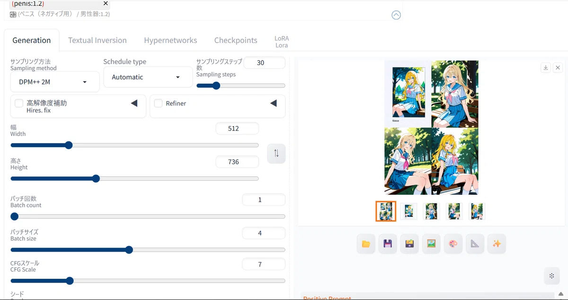The height and width of the screenshot is (300, 568).
Task: Open the Checkpoints tab
Action: (x=236, y=40)
